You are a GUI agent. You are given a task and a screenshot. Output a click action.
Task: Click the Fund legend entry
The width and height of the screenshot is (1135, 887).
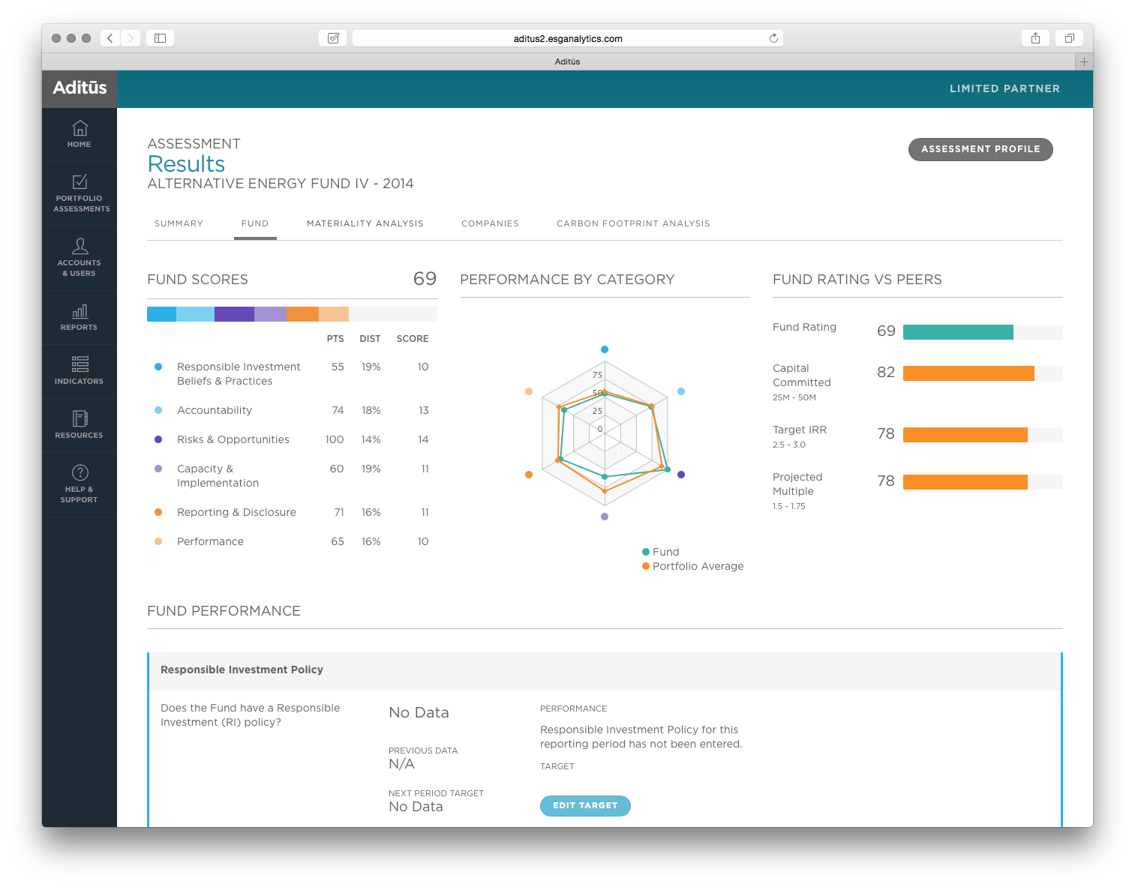660,552
